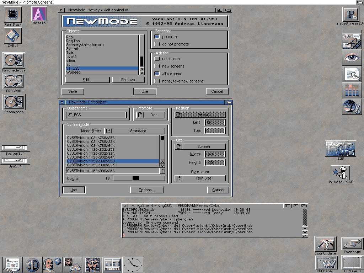Choose 'all screens' under Ask for

click(x=157, y=74)
